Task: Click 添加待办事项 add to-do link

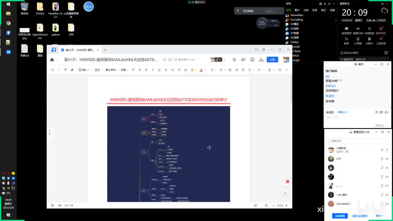Action: pos(349,53)
